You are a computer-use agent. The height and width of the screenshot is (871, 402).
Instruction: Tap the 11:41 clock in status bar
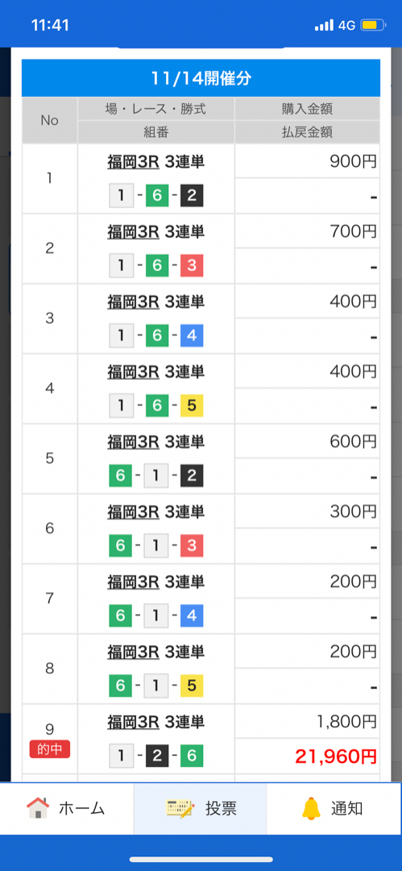click(50, 26)
